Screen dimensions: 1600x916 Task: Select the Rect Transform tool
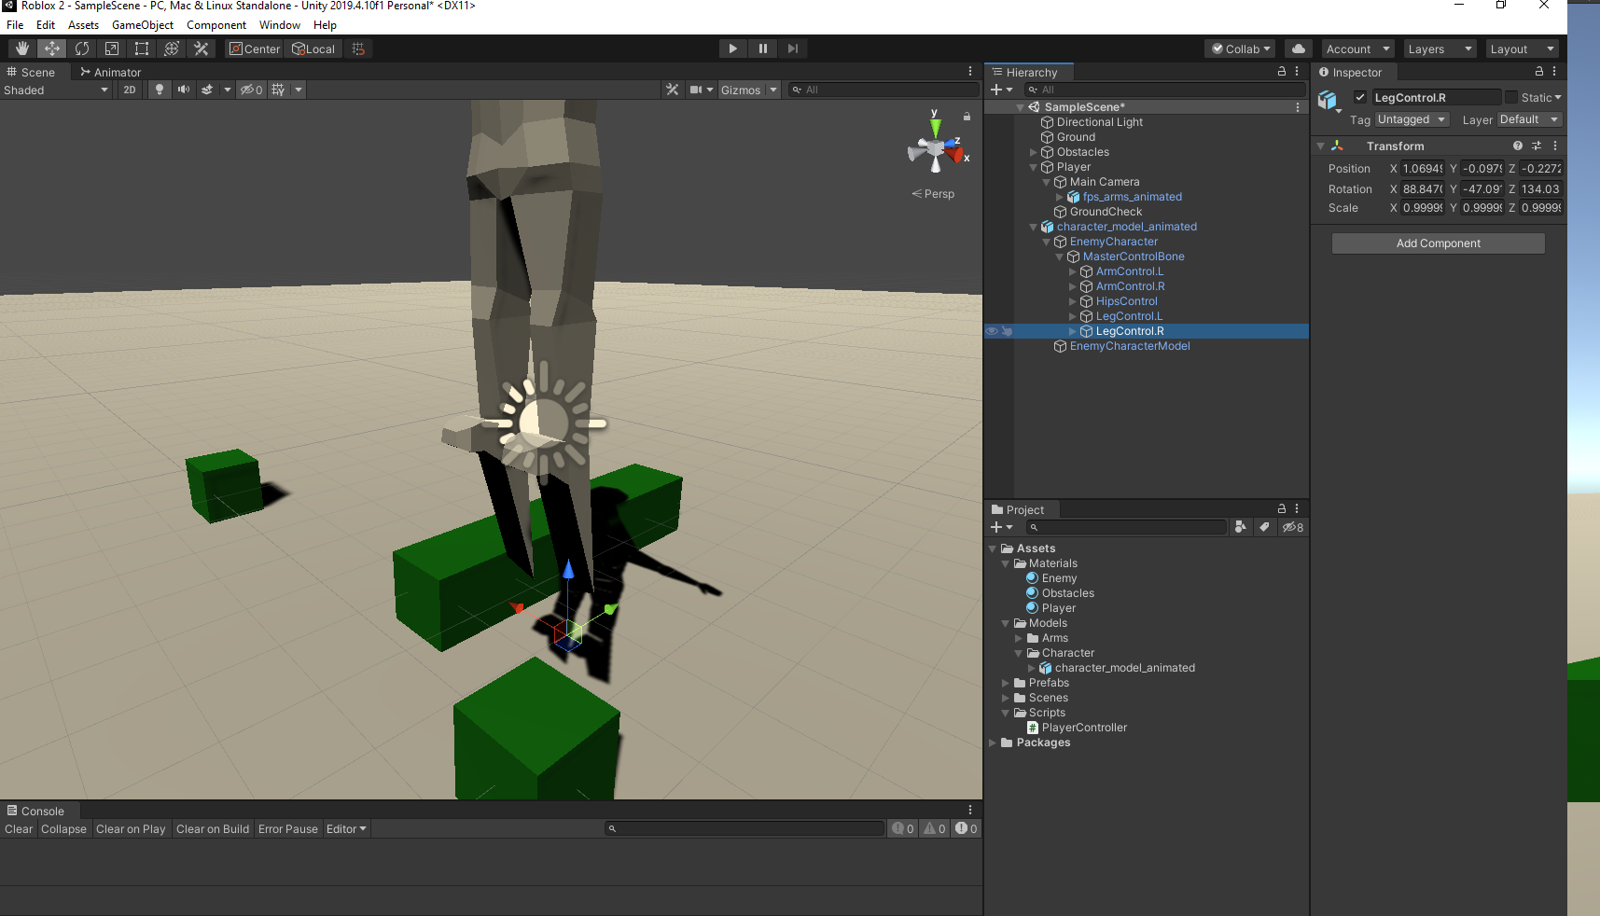coord(142,49)
